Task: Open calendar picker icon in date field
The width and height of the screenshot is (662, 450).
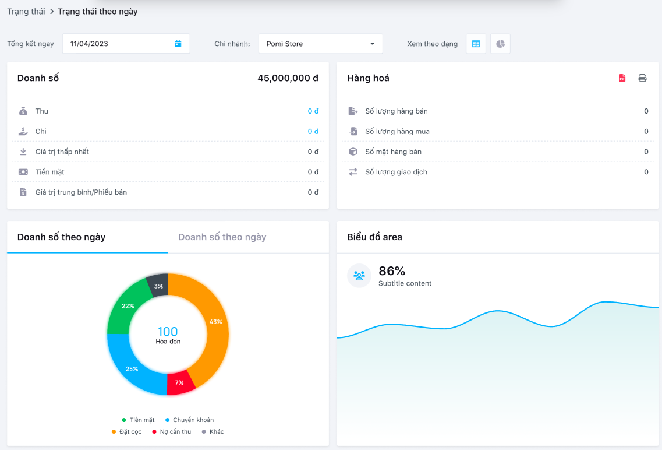Action: (x=178, y=44)
